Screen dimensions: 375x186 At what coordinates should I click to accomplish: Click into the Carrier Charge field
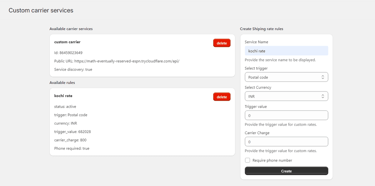pos(286,142)
